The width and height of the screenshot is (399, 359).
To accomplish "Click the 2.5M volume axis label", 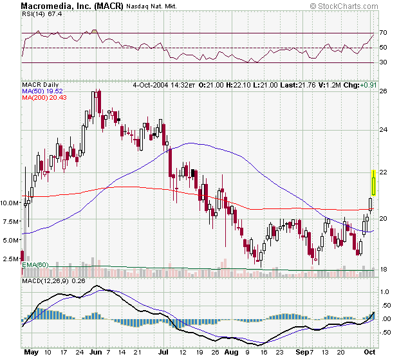I will (11, 259).
